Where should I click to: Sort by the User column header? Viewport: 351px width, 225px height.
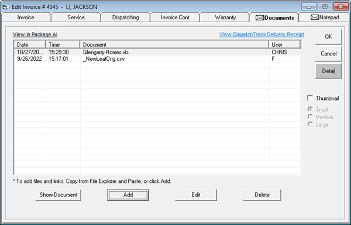click(284, 44)
